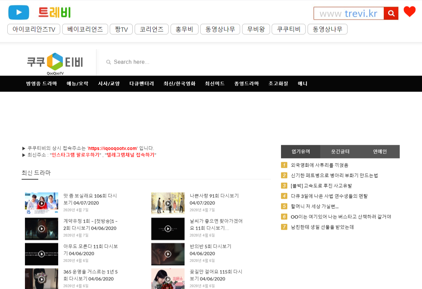The height and width of the screenshot is (289, 422).
Task: Open the 방영중 드라마 menu
Action: 42,84
